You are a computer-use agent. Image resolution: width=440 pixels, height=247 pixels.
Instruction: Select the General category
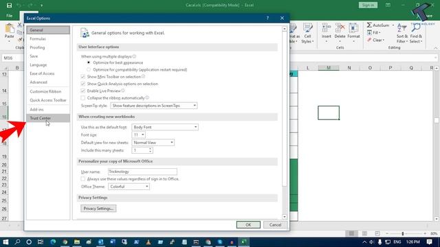[x=48, y=30]
